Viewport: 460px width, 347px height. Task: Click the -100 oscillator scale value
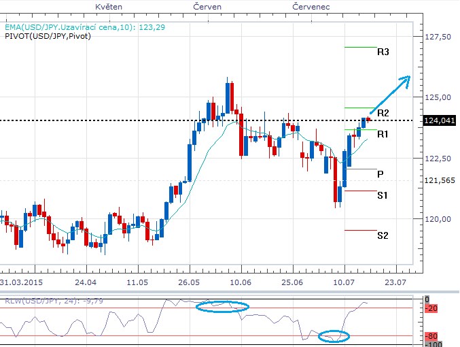tap(433, 344)
